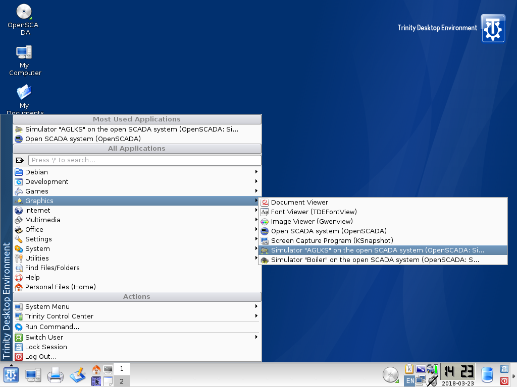Select Run Command... from Actions
The image size is (517, 387).
point(52,327)
